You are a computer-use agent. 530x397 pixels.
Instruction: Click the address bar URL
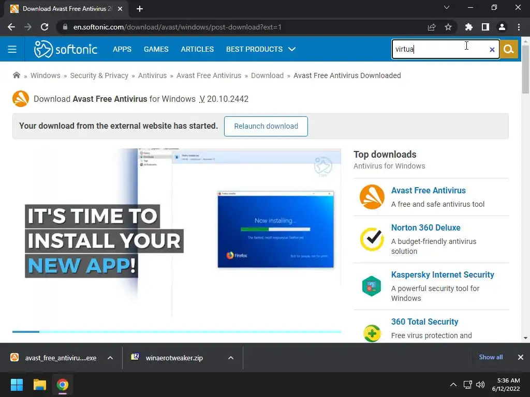[x=178, y=27]
